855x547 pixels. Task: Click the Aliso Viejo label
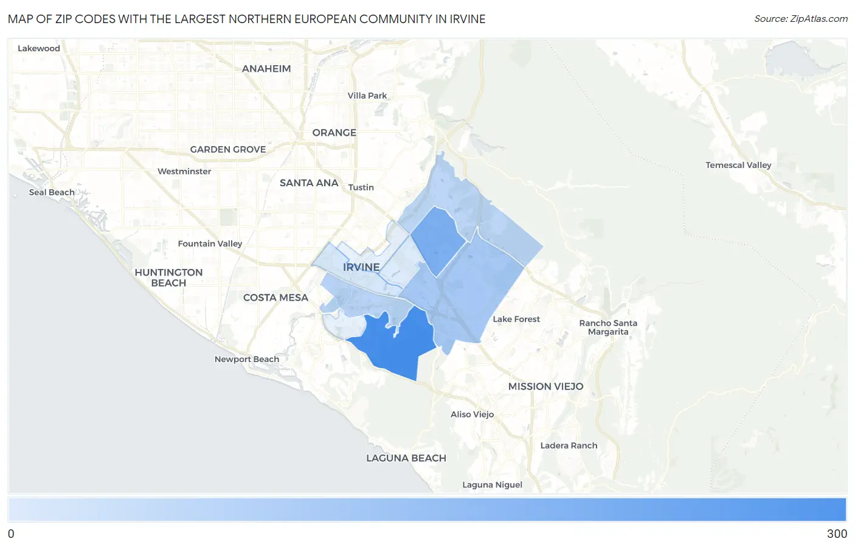(472, 414)
